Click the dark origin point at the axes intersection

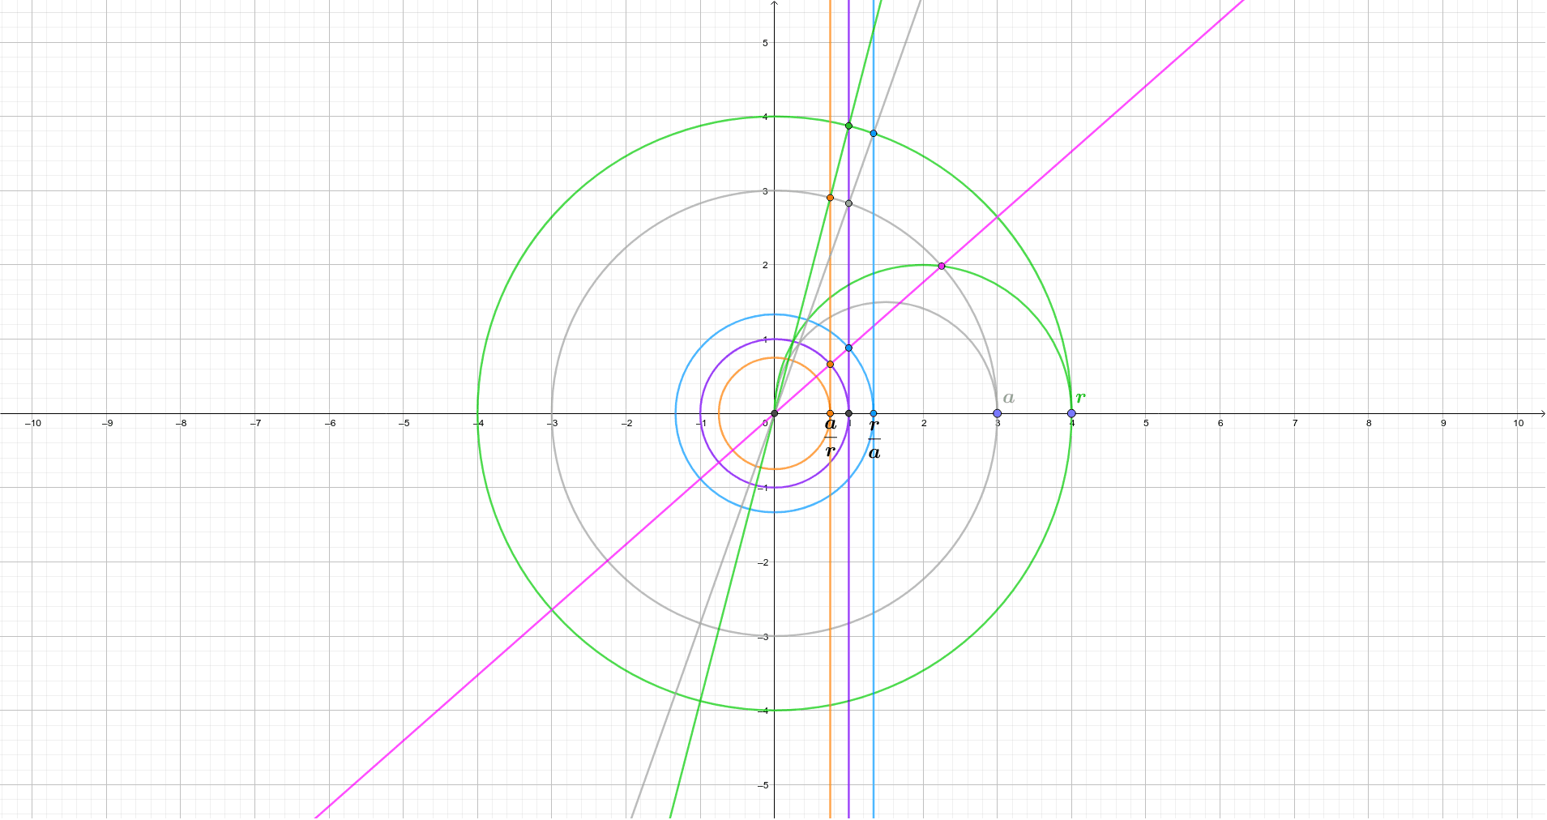pyautogui.click(x=774, y=413)
